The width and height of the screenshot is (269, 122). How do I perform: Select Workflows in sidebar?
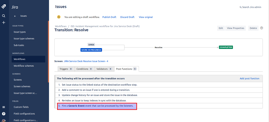click(29, 59)
